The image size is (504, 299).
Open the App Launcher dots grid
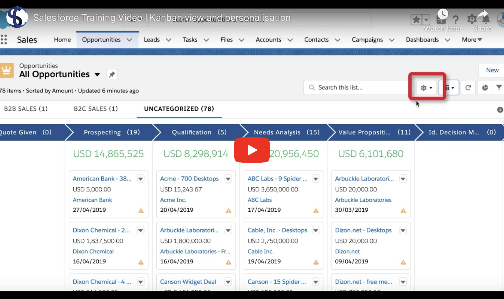(x=4, y=40)
